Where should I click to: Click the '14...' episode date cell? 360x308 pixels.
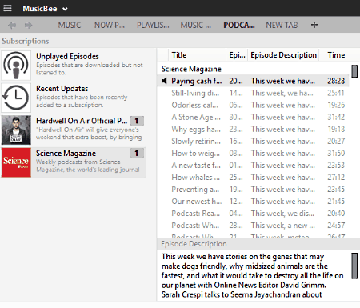coord(236,93)
